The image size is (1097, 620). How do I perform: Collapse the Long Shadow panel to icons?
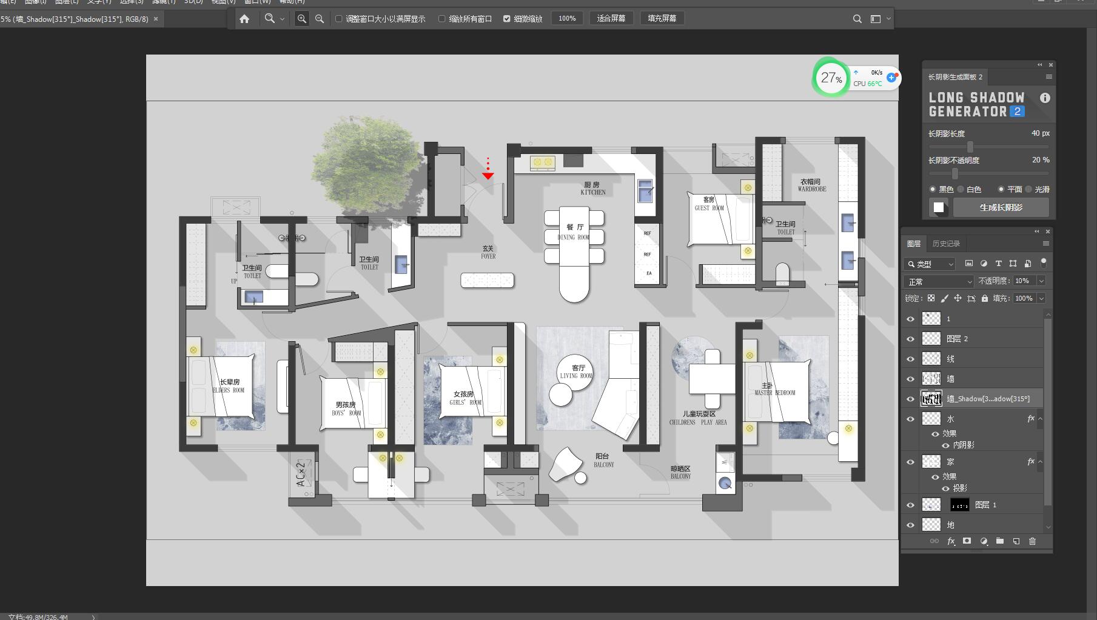click(1040, 65)
